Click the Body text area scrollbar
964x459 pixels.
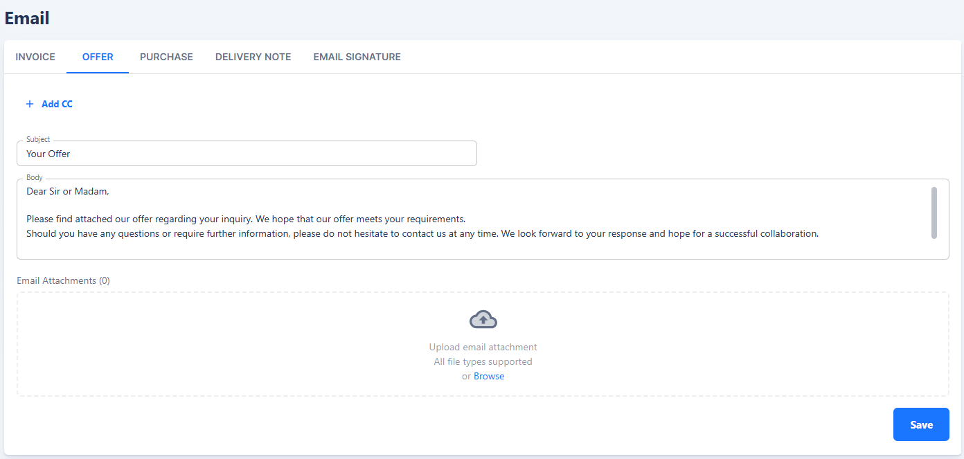934,213
